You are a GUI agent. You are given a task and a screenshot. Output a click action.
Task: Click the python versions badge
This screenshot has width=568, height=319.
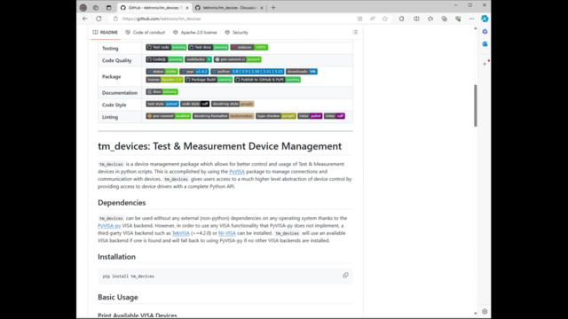tap(248, 71)
